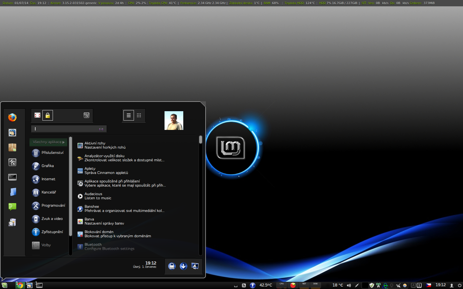Switch to list view of applications

pos(129,115)
